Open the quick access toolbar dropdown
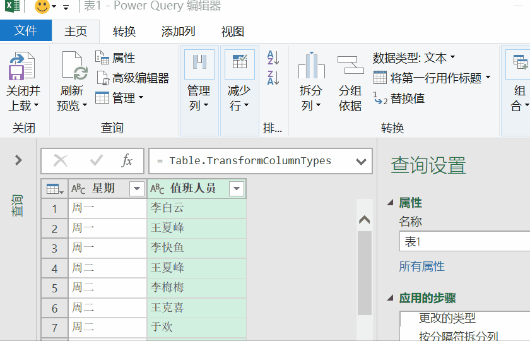Viewport: 530px width, 341px height. tap(66, 7)
